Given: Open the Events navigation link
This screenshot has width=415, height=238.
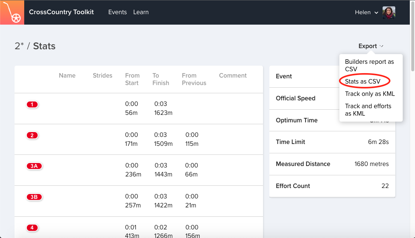Looking at the screenshot, I should (117, 12).
